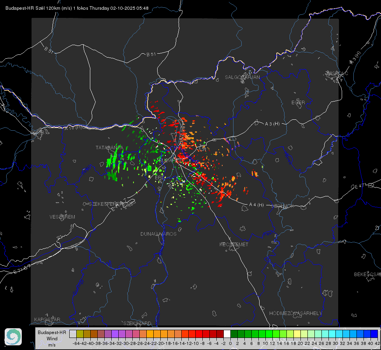Click the SALGOTARJAN city label
Viewport: 381px width, 350px height.
click(x=242, y=77)
